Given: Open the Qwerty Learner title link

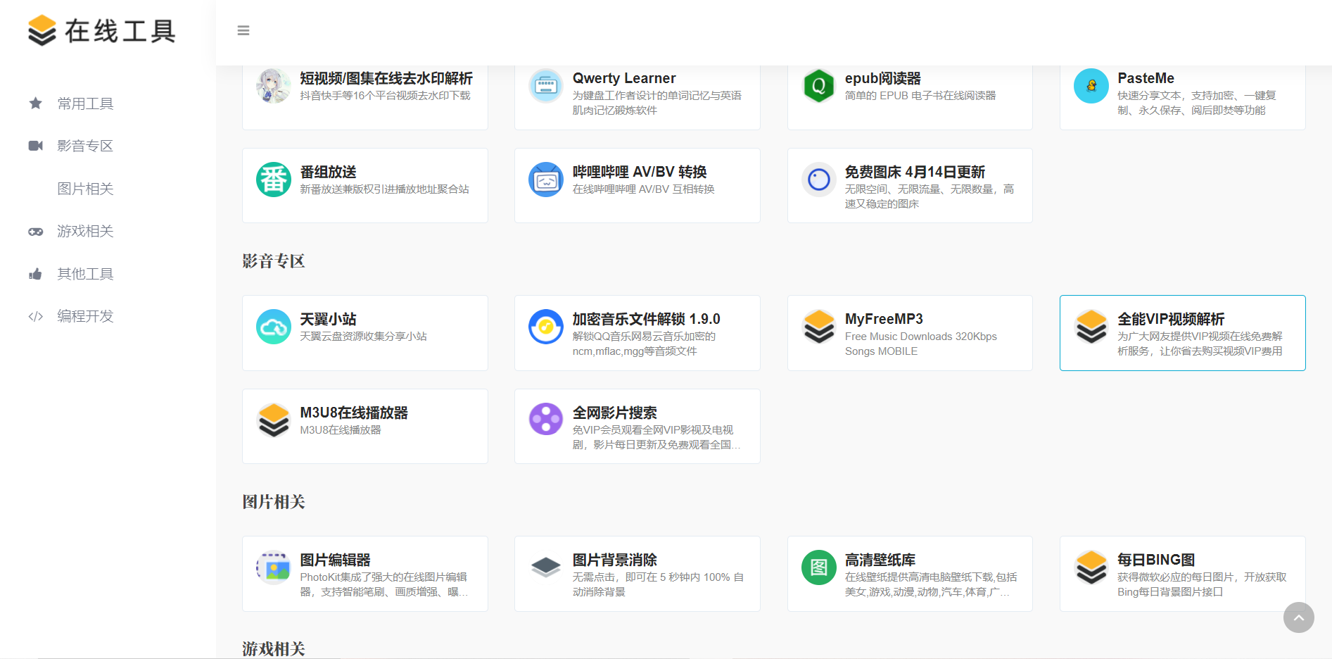Looking at the screenshot, I should point(624,78).
